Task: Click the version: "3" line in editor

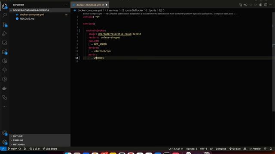Action: [91, 17]
